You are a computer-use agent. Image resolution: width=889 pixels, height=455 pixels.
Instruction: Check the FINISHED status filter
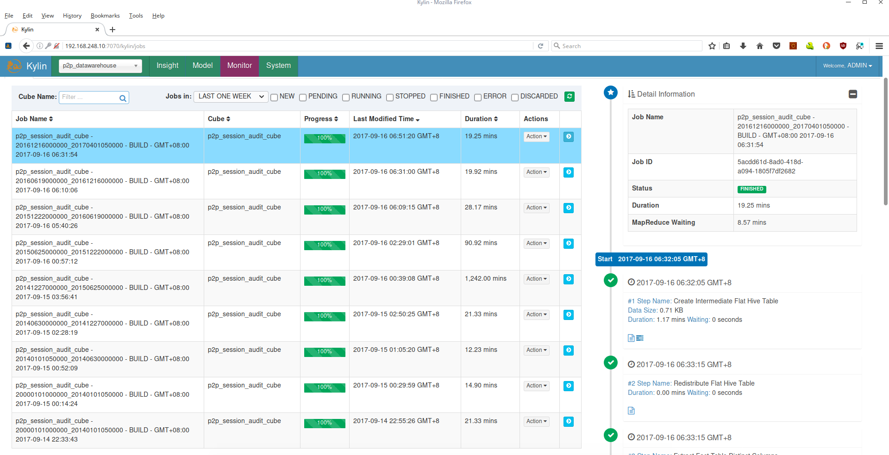[434, 97]
